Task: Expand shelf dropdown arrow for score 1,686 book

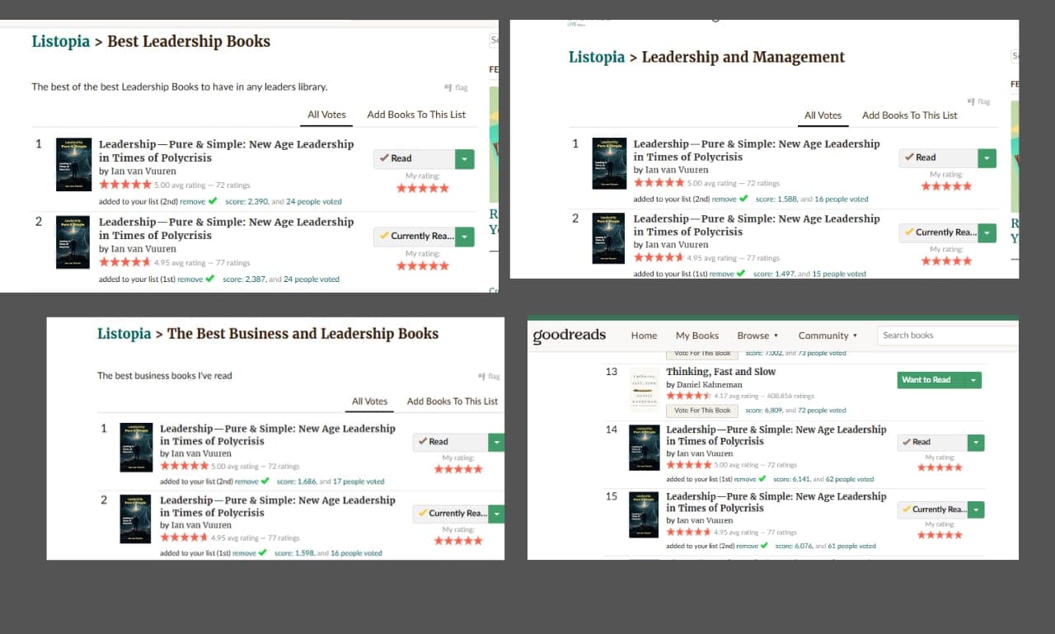Action: [496, 442]
